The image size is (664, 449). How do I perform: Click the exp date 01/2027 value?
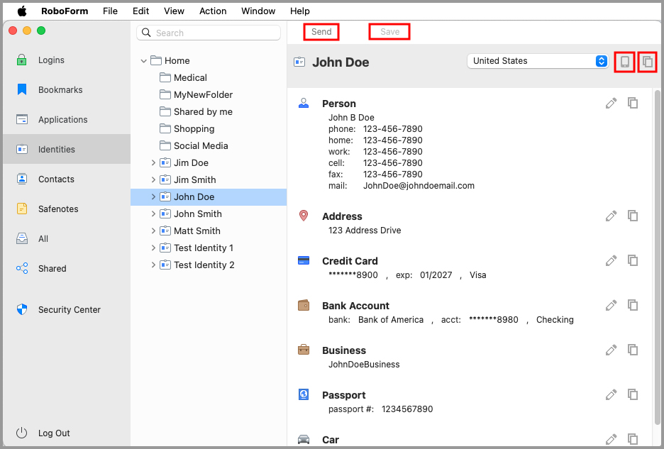pos(436,275)
